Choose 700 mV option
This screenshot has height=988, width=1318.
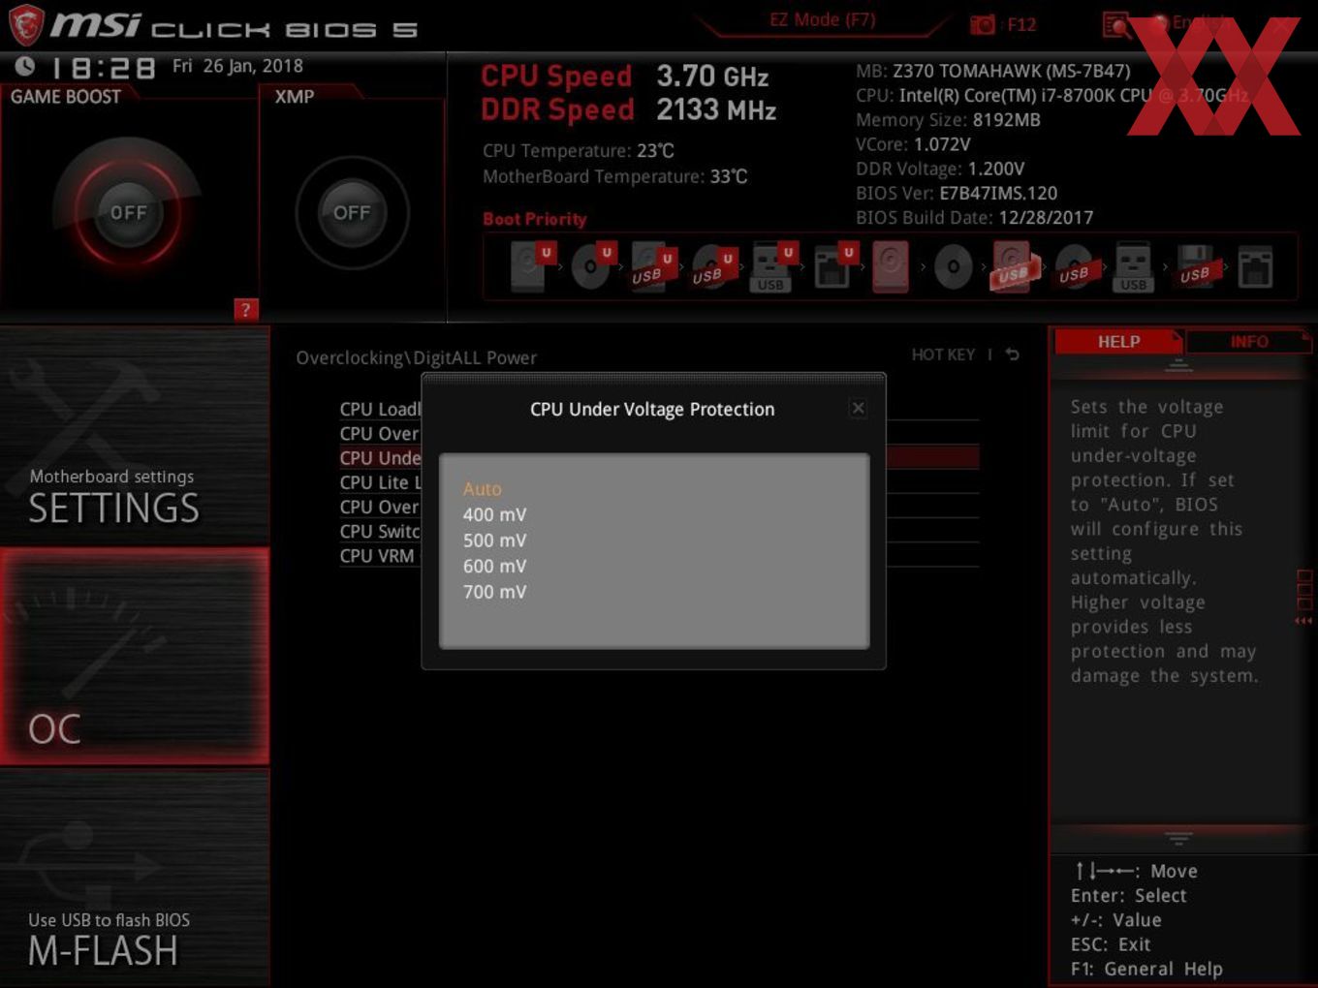[x=494, y=592]
